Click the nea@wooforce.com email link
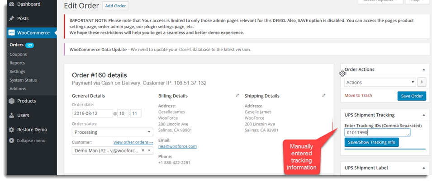Screen dimensions: 432x182 coord(177,146)
